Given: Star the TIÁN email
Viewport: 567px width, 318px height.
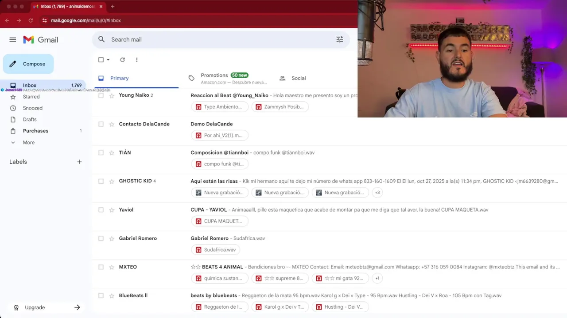Looking at the screenshot, I should (x=112, y=153).
